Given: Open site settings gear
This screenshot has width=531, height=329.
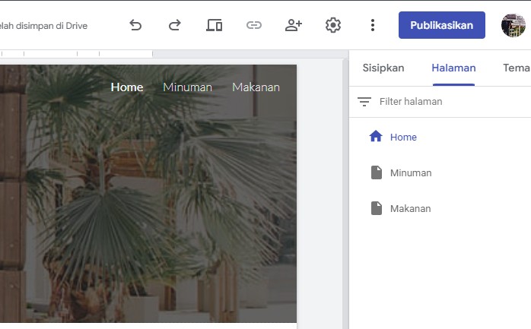Looking at the screenshot, I should point(333,25).
